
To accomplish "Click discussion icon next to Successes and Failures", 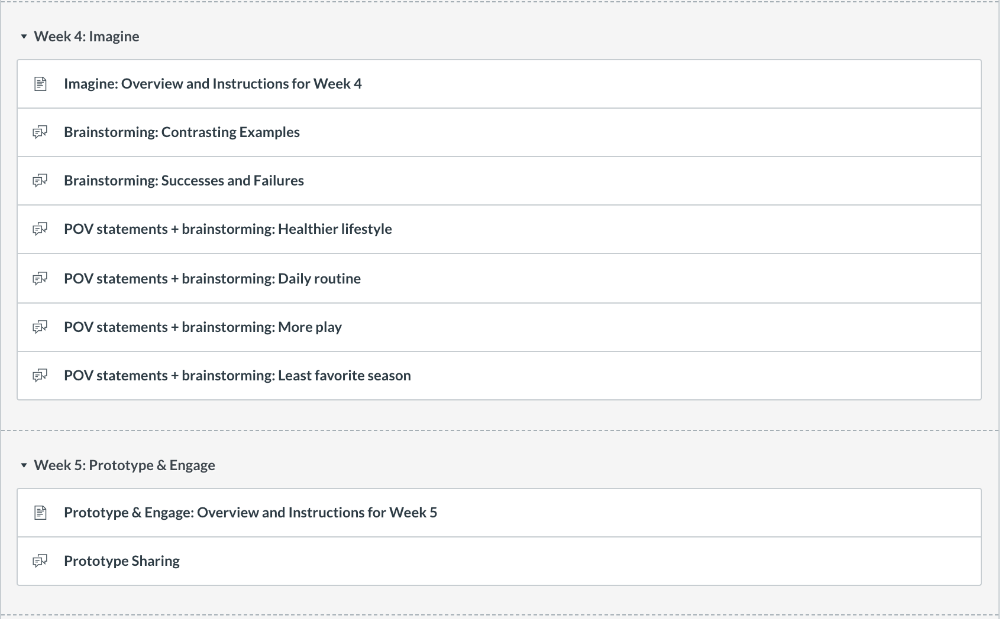I will point(40,181).
